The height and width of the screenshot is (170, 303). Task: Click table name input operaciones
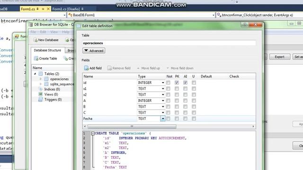point(169,43)
